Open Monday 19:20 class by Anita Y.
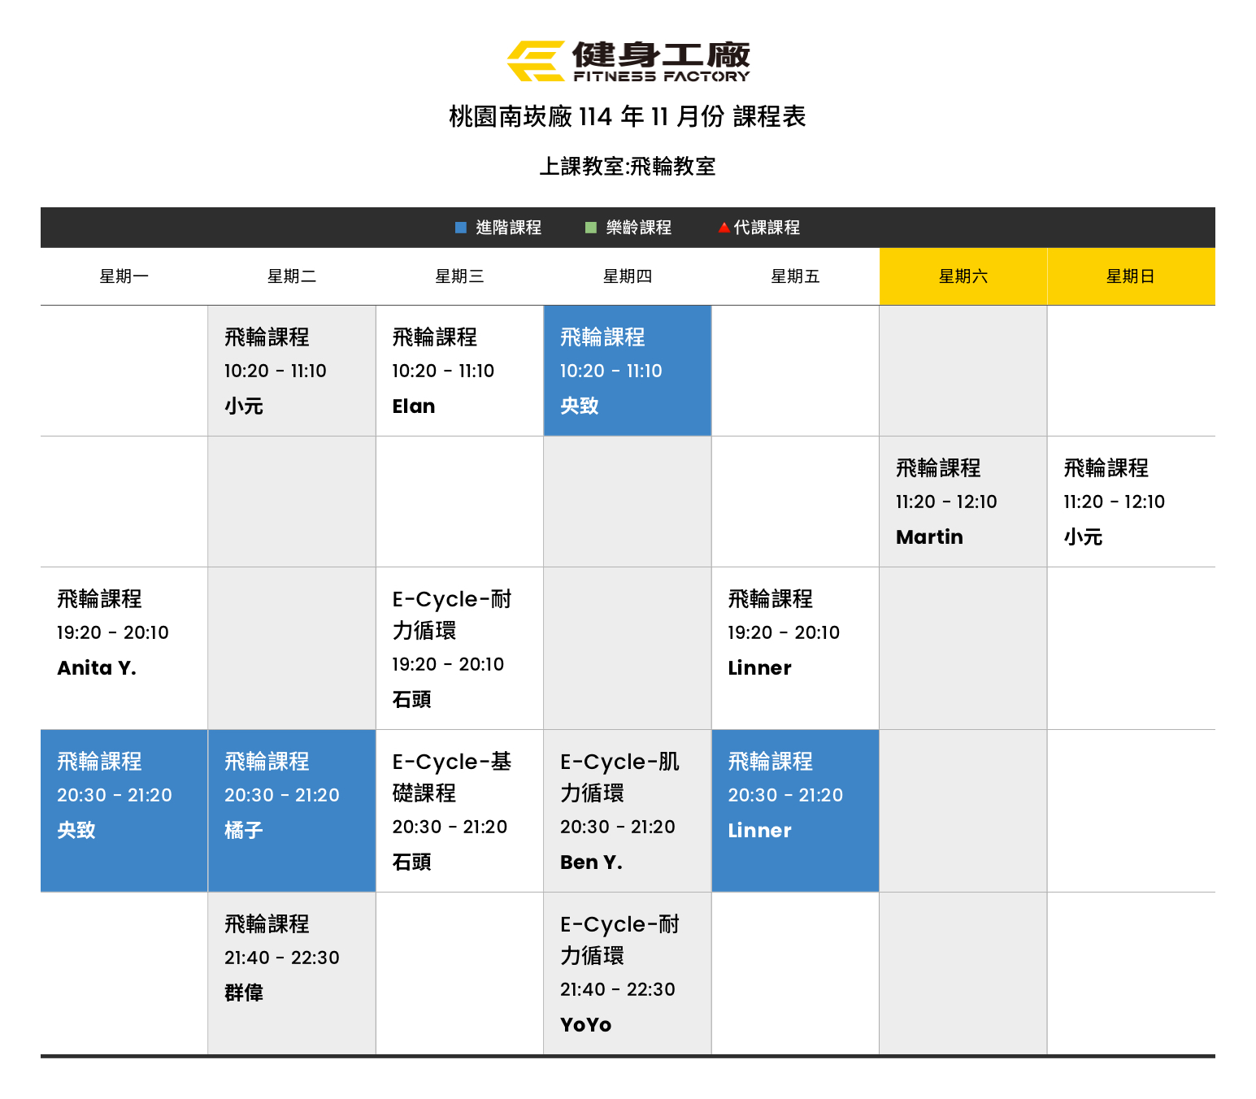 click(x=124, y=632)
